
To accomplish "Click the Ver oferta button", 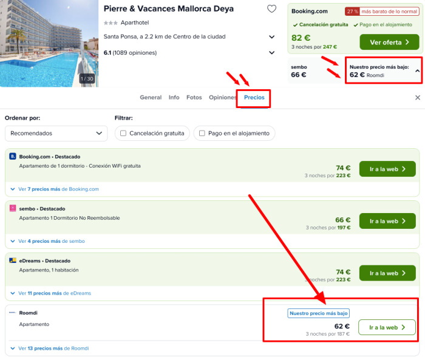I will point(389,42).
